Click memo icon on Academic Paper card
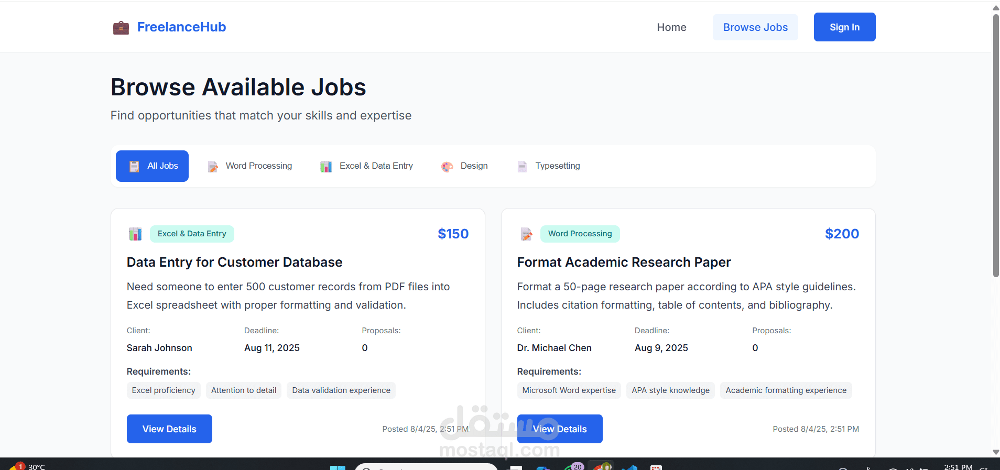This screenshot has height=470, width=1000. click(526, 234)
